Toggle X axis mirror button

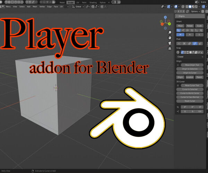(179, 11)
